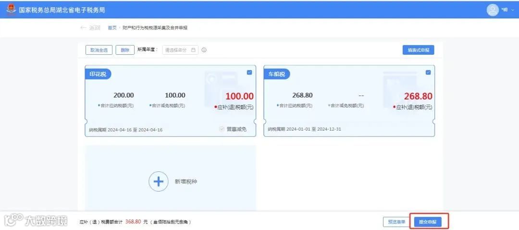Expand the user account dropdown arrow
Image resolution: width=519 pixels, height=230 pixels.
pos(513,10)
